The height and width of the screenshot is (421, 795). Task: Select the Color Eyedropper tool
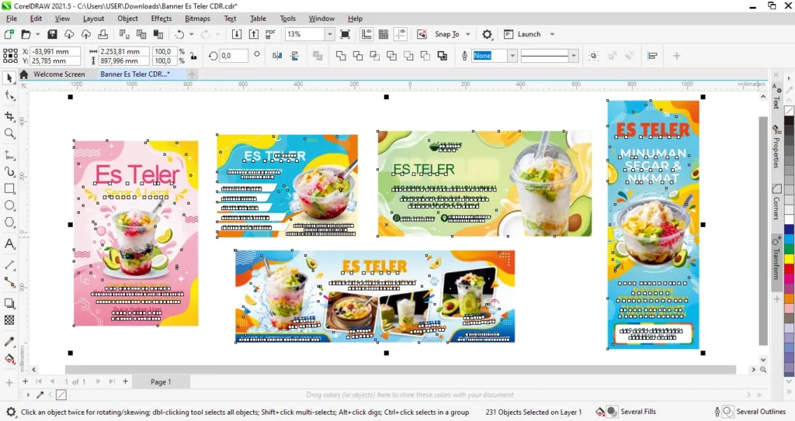coord(9,341)
